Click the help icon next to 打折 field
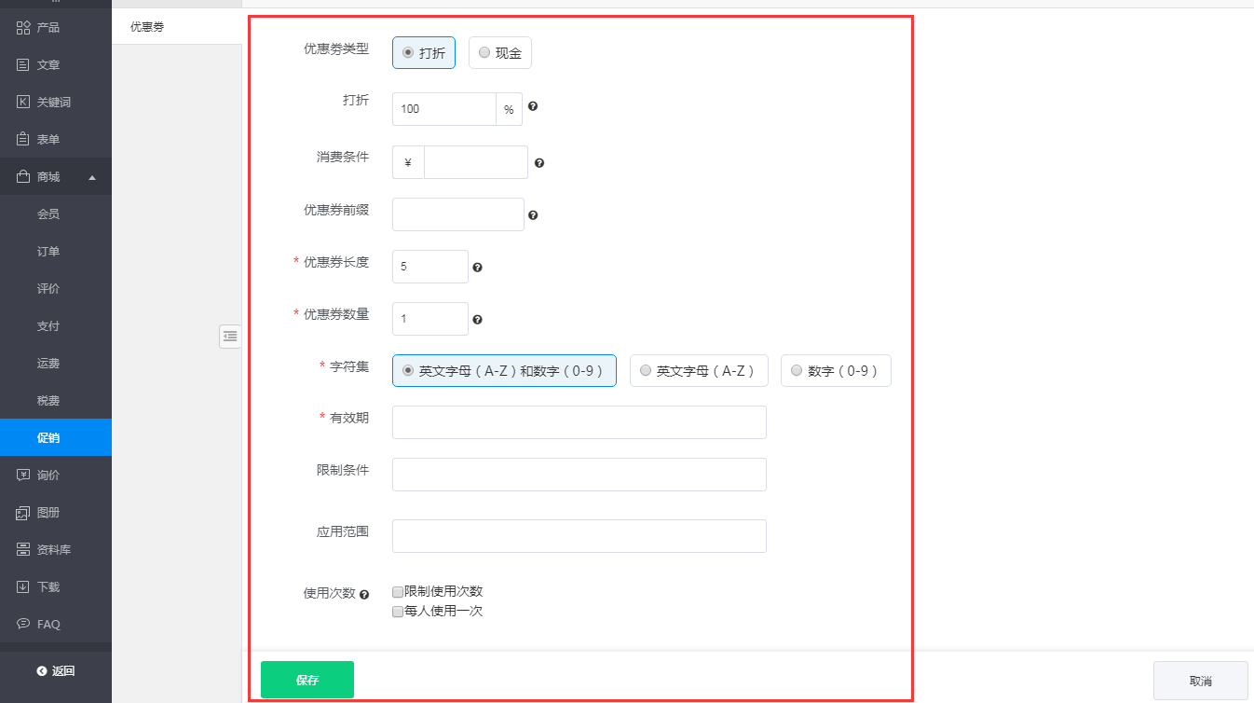Screen dimensions: 1254x703 coord(533,106)
